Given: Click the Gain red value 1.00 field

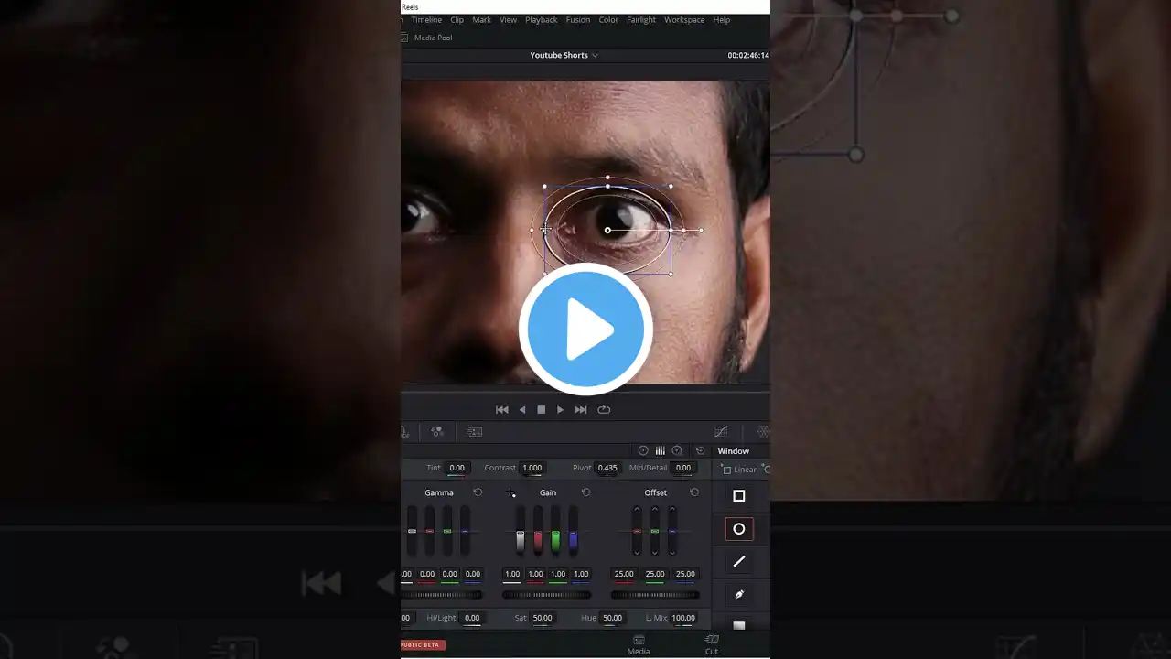Looking at the screenshot, I should tap(535, 574).
